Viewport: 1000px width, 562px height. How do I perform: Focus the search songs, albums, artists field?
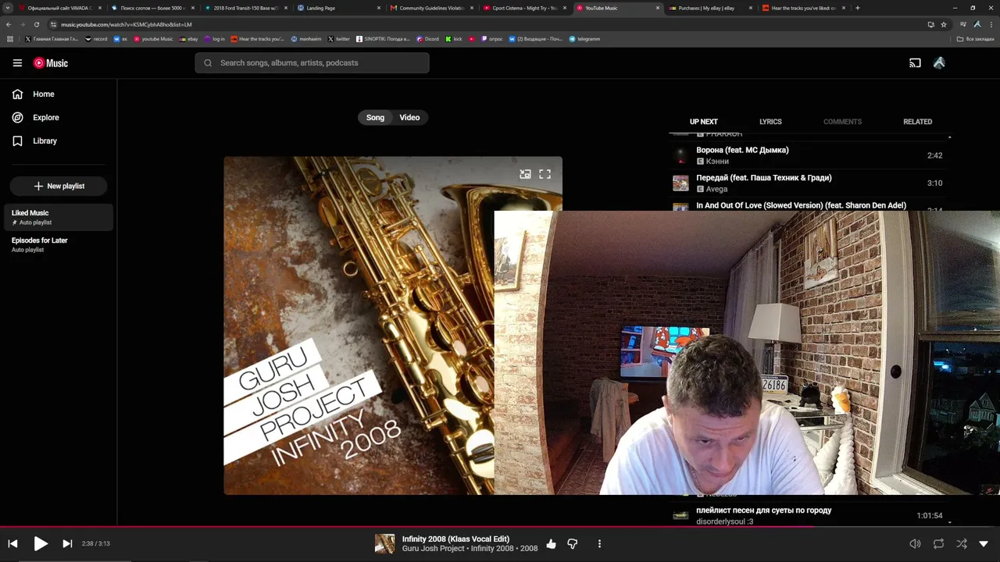pos(312,63)
